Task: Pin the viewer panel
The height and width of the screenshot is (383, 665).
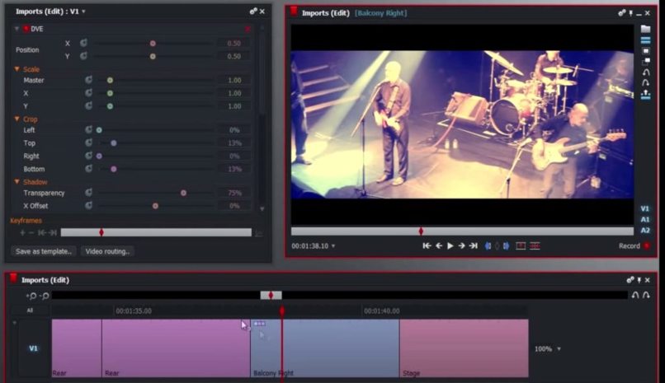Action: pos(631,13)
